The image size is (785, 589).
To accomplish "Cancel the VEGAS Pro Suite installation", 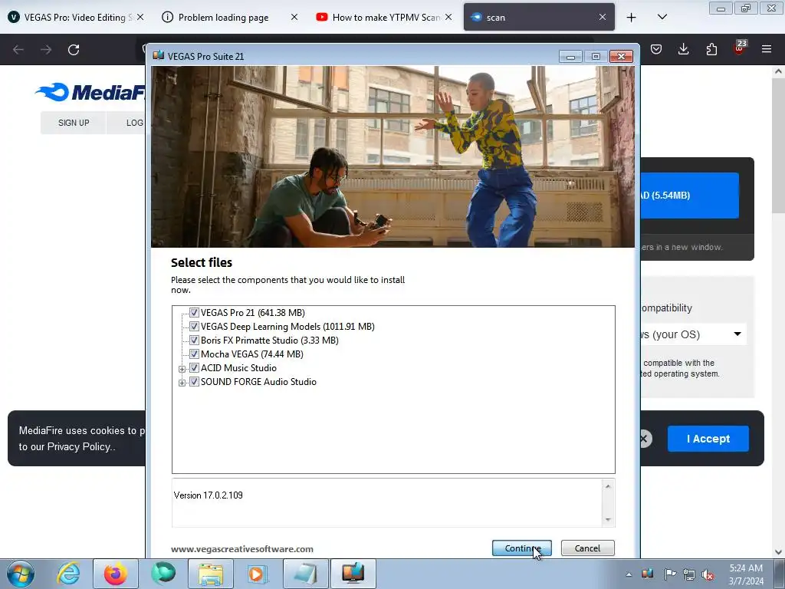I will click(587, 548).
